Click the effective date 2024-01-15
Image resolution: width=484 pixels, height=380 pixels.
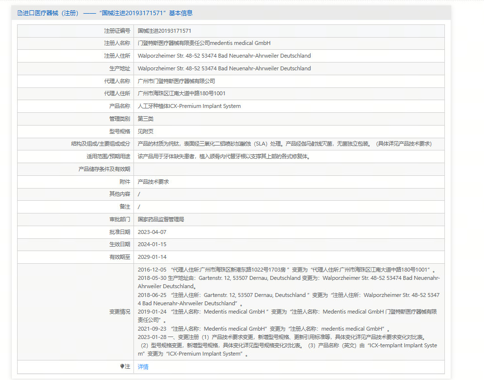152,244
